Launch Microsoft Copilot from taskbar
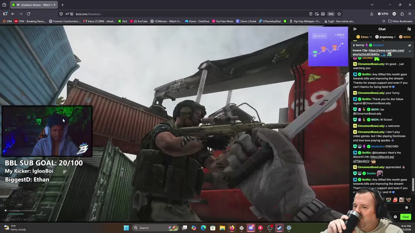The image size is (415, 233). click(194, 228)
